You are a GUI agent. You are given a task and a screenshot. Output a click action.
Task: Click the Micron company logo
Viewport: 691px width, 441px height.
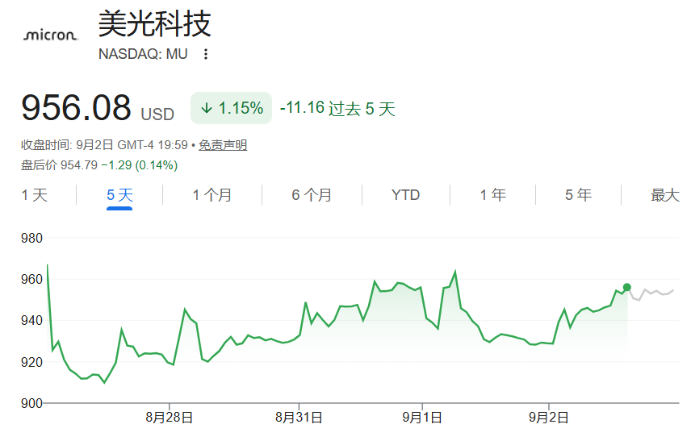tap(51, 35)
